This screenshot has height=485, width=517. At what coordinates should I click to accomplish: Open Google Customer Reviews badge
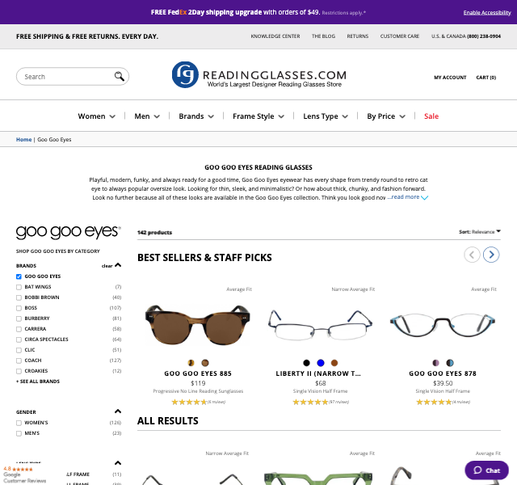(25, 474)
